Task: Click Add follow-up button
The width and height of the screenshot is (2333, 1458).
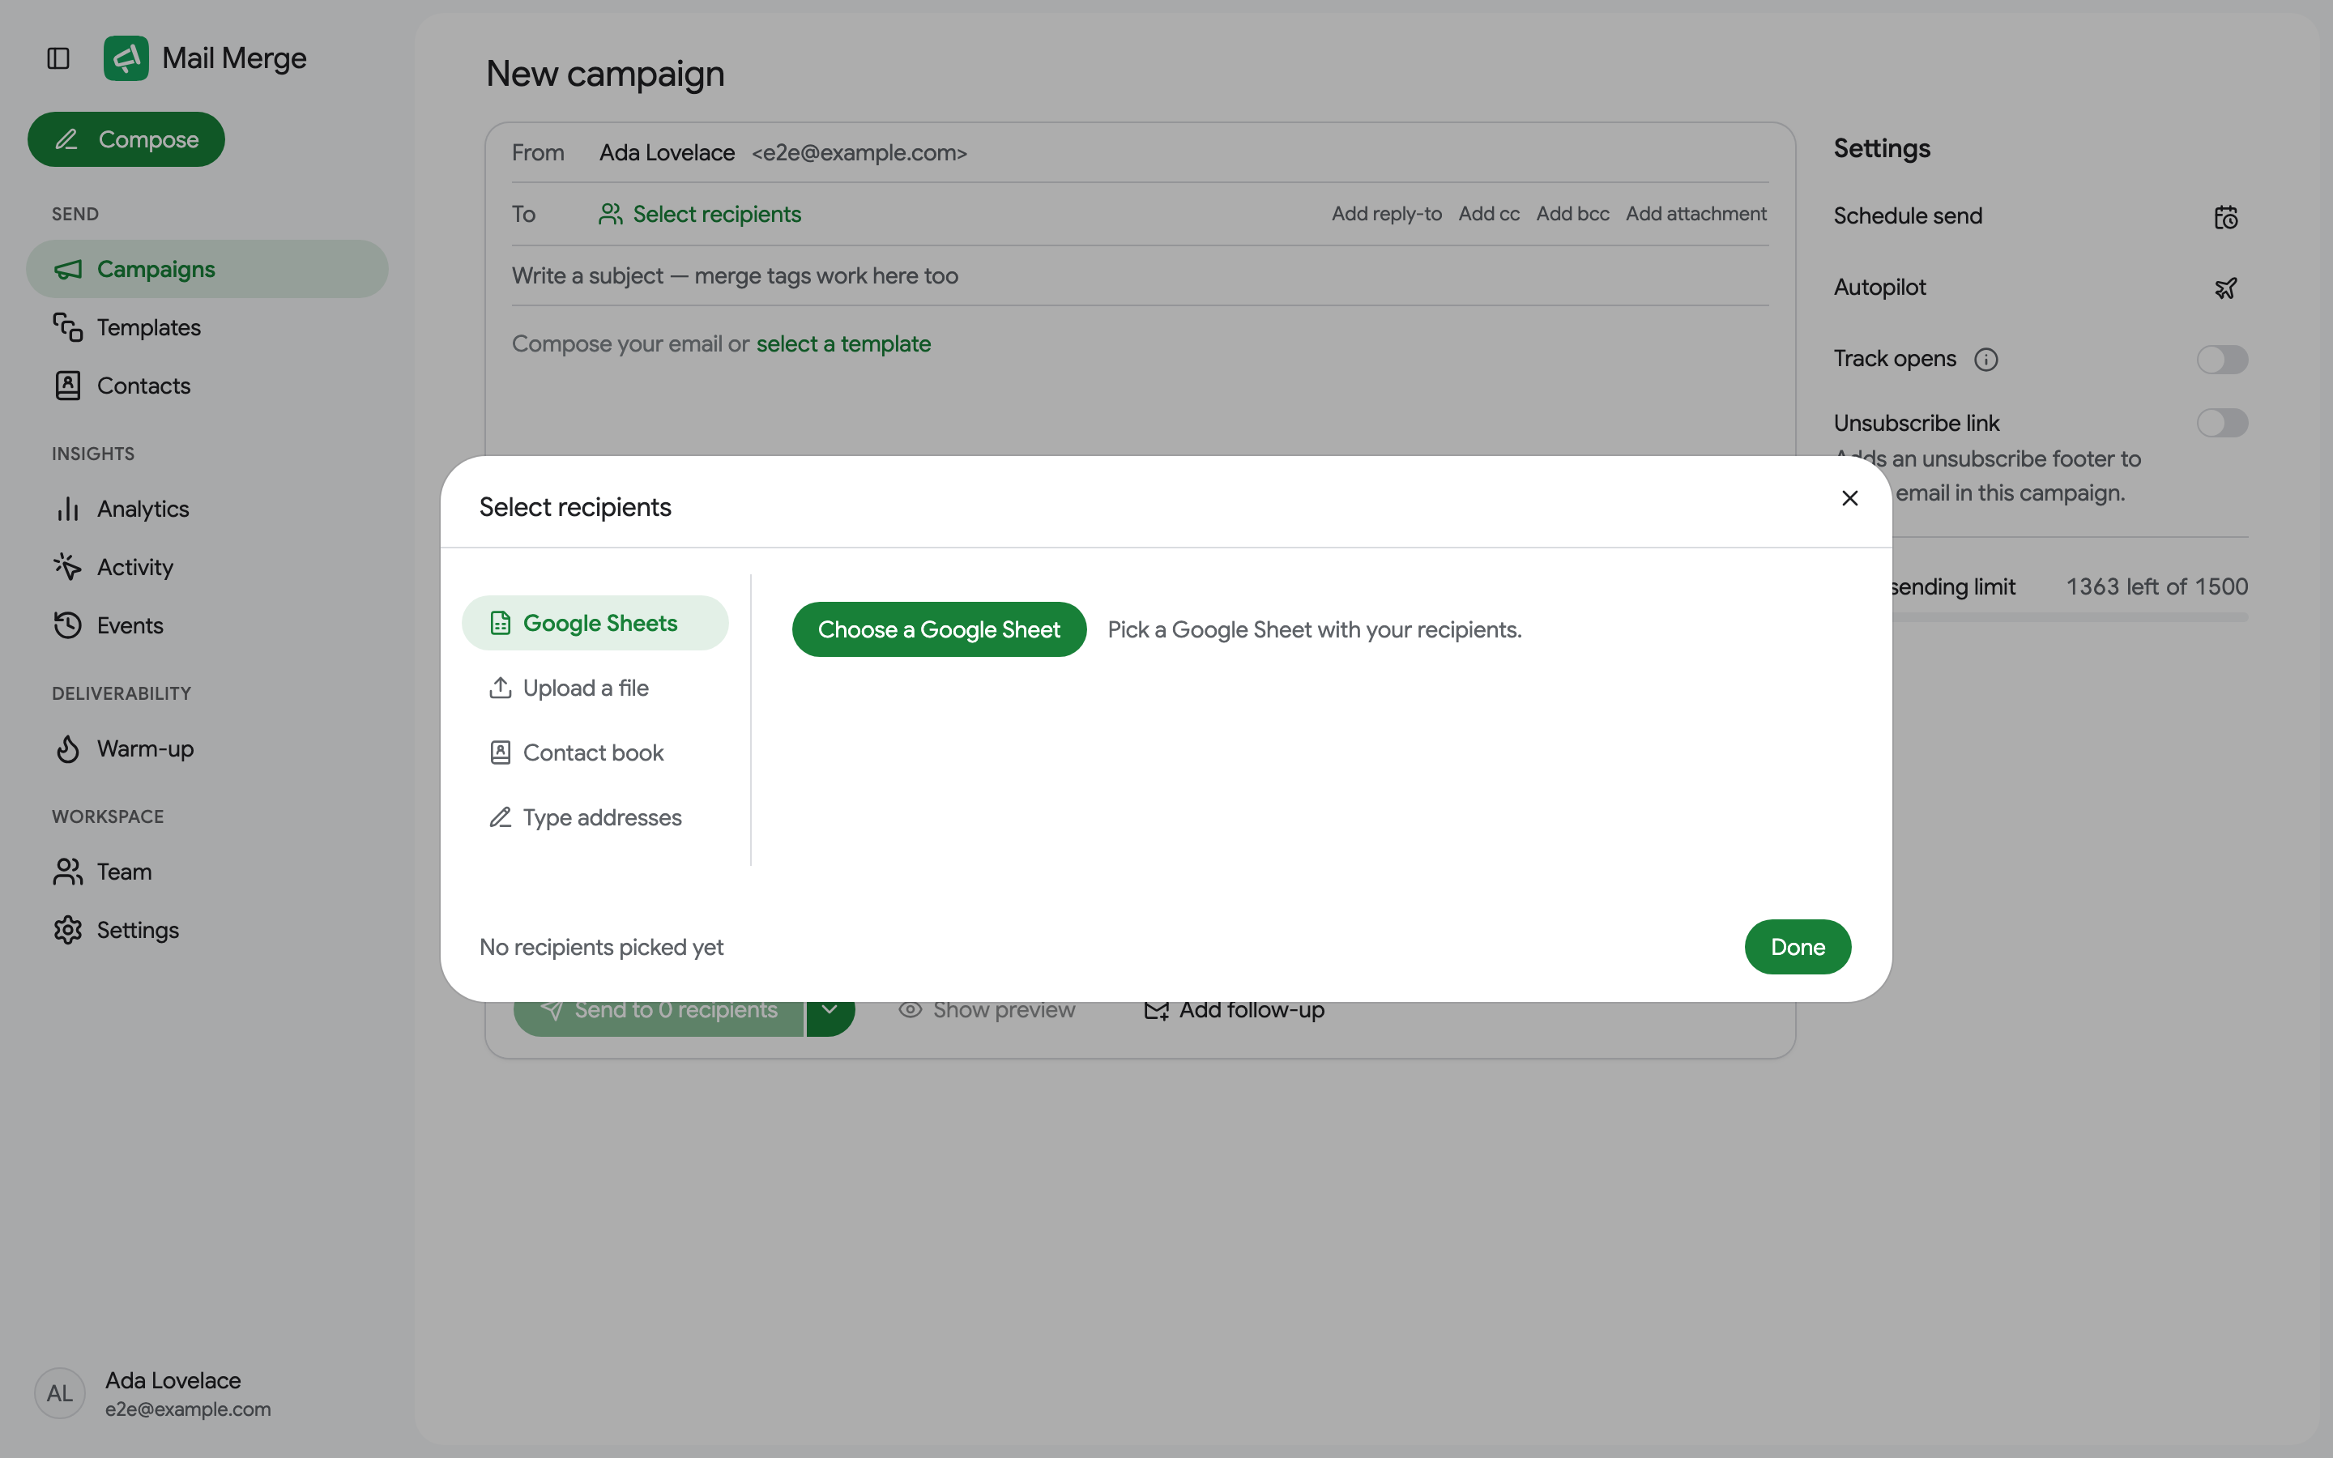Action: point(1234,1009)
